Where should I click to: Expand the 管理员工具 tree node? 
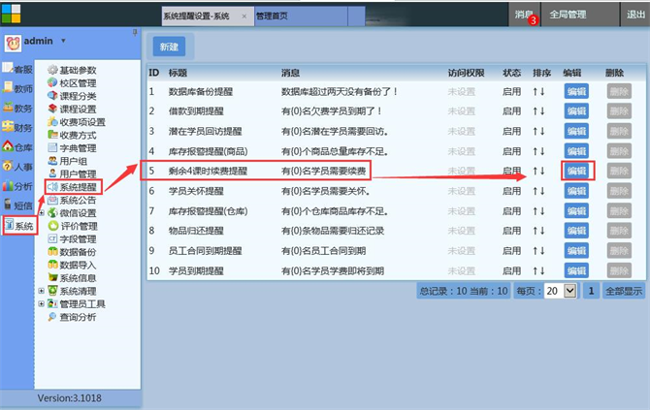pyautogui.click(x=42, y=303)
